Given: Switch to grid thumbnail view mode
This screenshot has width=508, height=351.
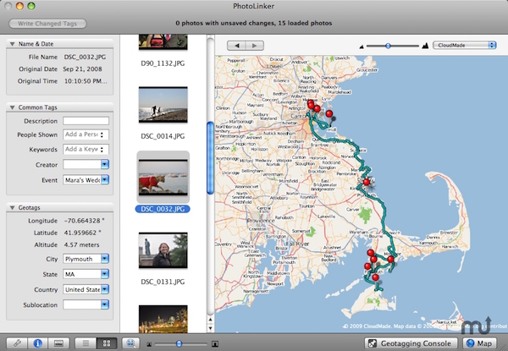Looking at the screenshot, I should pyautogui.click(x=108, y=343).
